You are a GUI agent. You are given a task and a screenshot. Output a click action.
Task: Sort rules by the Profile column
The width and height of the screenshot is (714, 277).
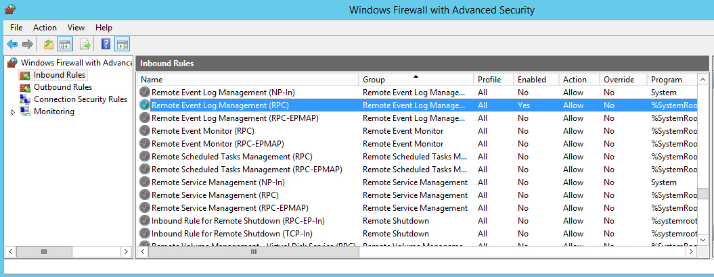[x=493, y=80]
